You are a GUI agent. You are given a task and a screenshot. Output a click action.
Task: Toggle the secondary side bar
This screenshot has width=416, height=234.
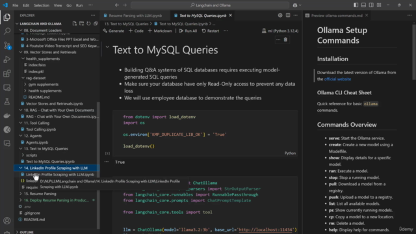coord(371,5)
